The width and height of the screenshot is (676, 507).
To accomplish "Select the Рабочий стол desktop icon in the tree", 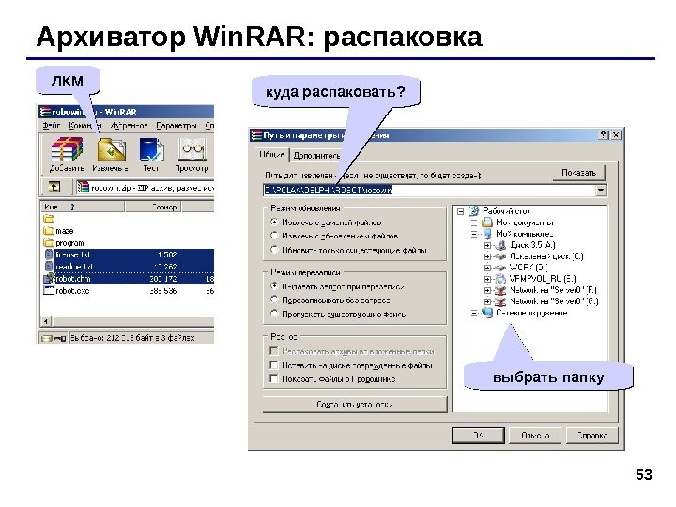I will click(x=474, y=211).
